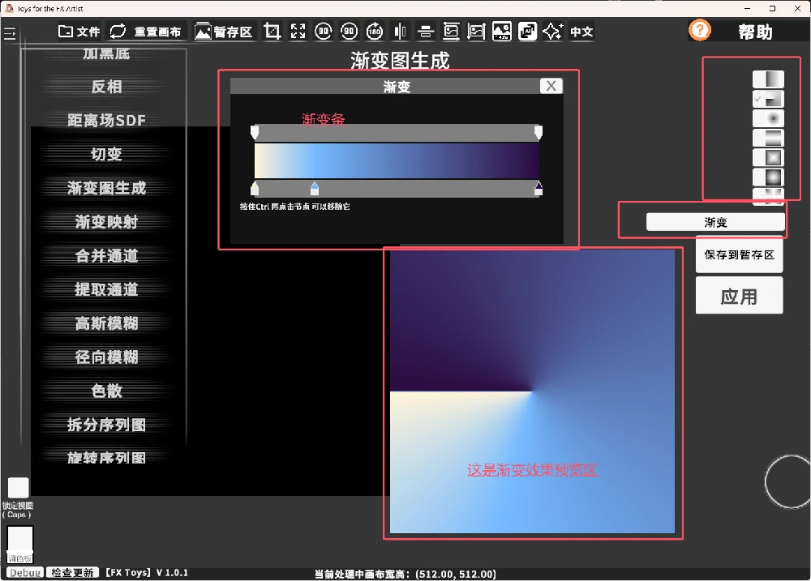This screenshot has width=811, height=581.
Task: Toggle the 锁定视图 (Caps) checkbox
Action: click(18, 487)
